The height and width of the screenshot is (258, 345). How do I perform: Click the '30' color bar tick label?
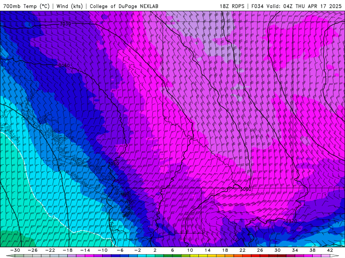(x=277, y=250)
